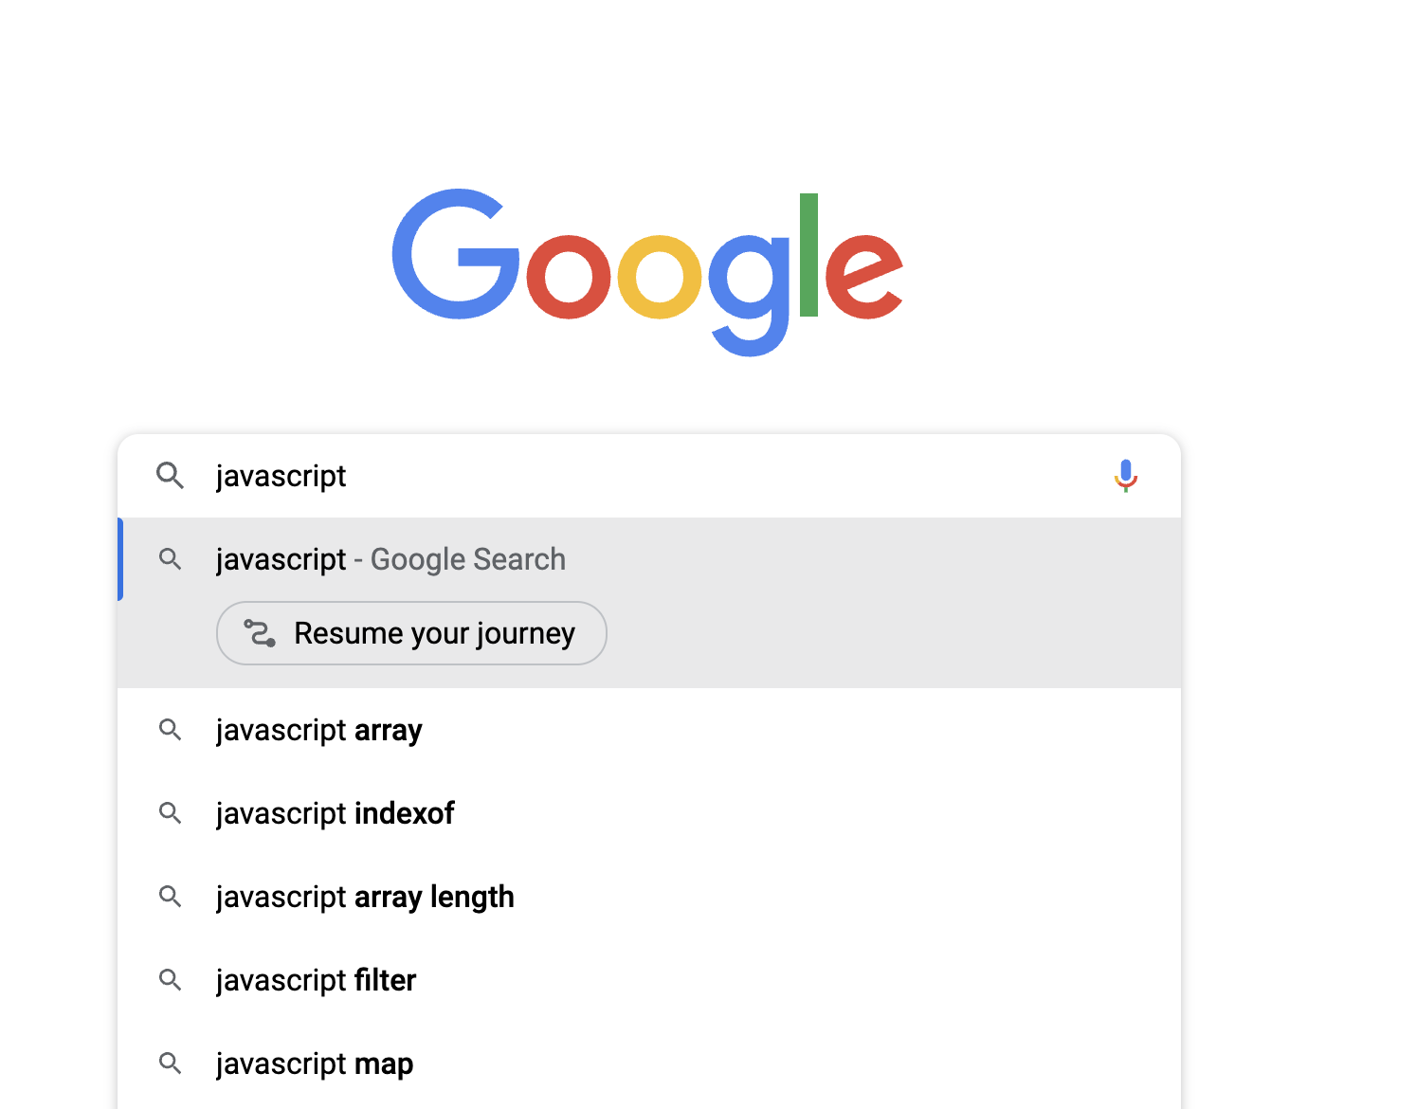Screen dimensions: 1416x1109
Task: Click the 'Resume your journey' button
Action: (x=411, y=632)
